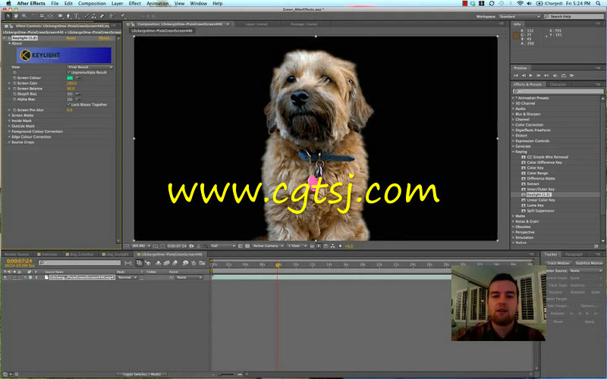Viewport: 607px width, 379px height.
Task: Click the Stabilize Motion button
Action: coord(589,263)
